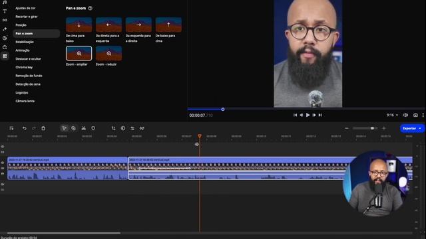Open the Transitions tab in the left sidebar

click(5, 20)
